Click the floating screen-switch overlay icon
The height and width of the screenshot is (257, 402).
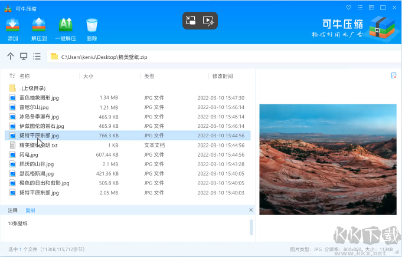tap(191, 21)
